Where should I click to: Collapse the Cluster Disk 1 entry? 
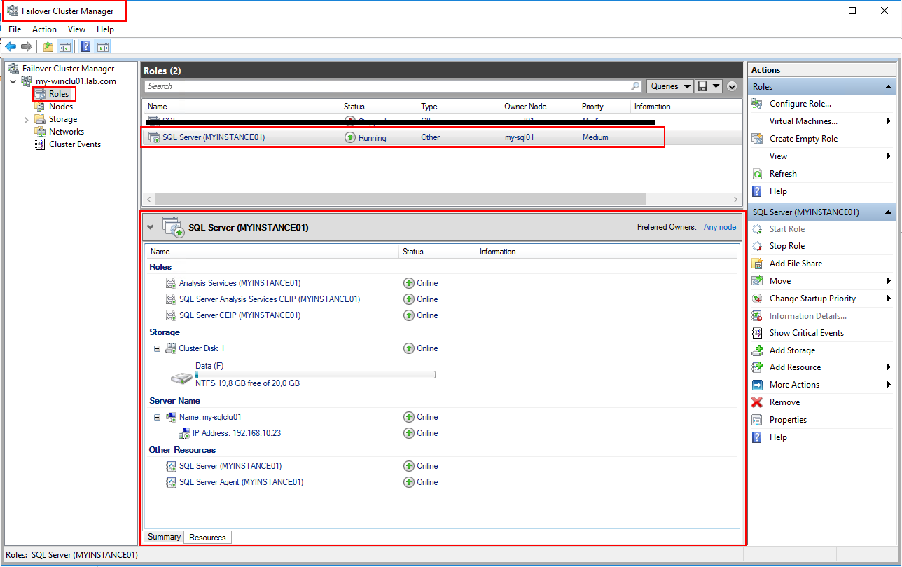click(158, 348)
